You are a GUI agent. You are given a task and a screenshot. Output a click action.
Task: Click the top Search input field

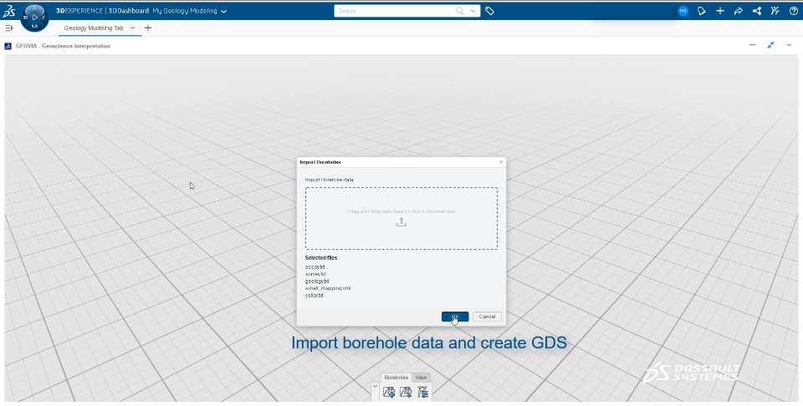point(396,11)
